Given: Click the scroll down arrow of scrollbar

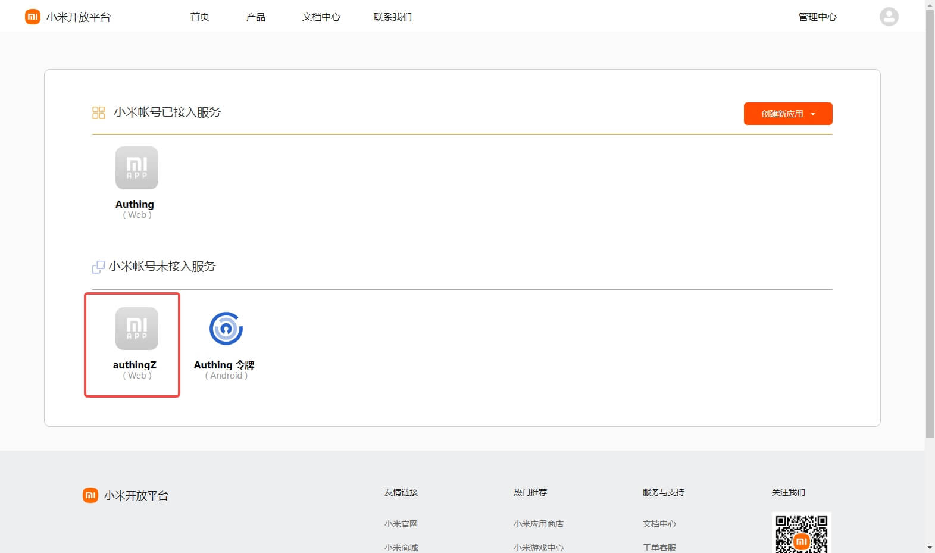Looking at the screenshot, I should tap(930, 547).
